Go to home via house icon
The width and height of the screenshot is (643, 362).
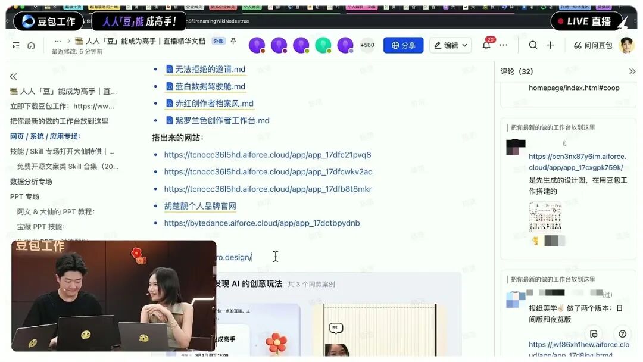click(x=31, y=45)
